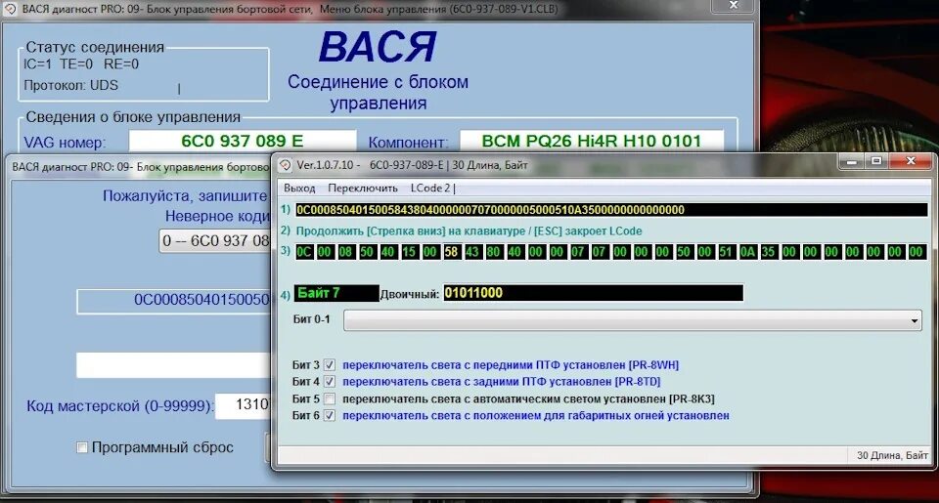Click the Продолжить [Стрелка вниз] instruction line
The height and width of the screenshot is (503, 939).
(x=469, y=231)
